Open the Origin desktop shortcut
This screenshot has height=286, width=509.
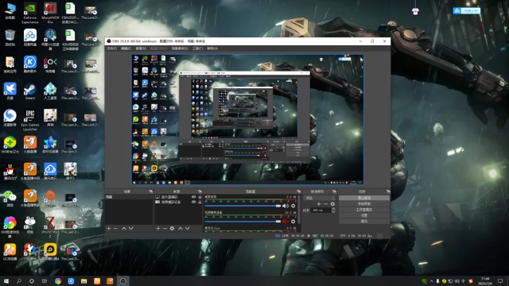click(x=50, y=199)
